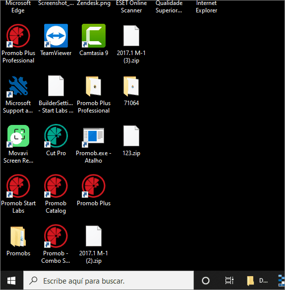Select the 2017.1 M-1 (2).zip file
The image size is (285, 290).
click(94, 236)
